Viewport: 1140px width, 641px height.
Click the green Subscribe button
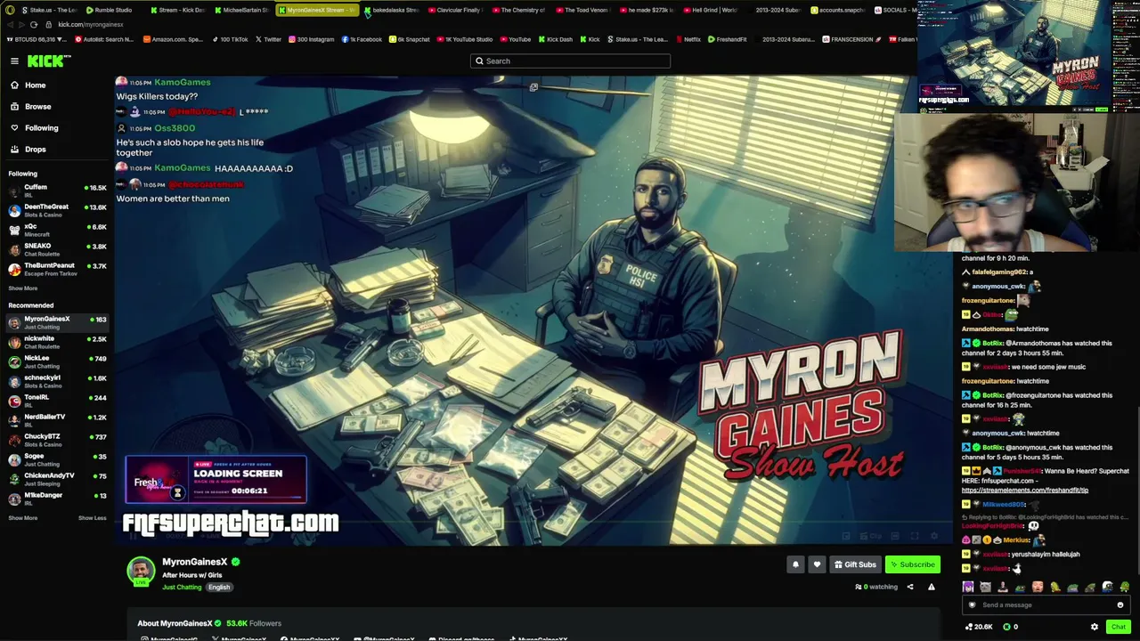913,564
